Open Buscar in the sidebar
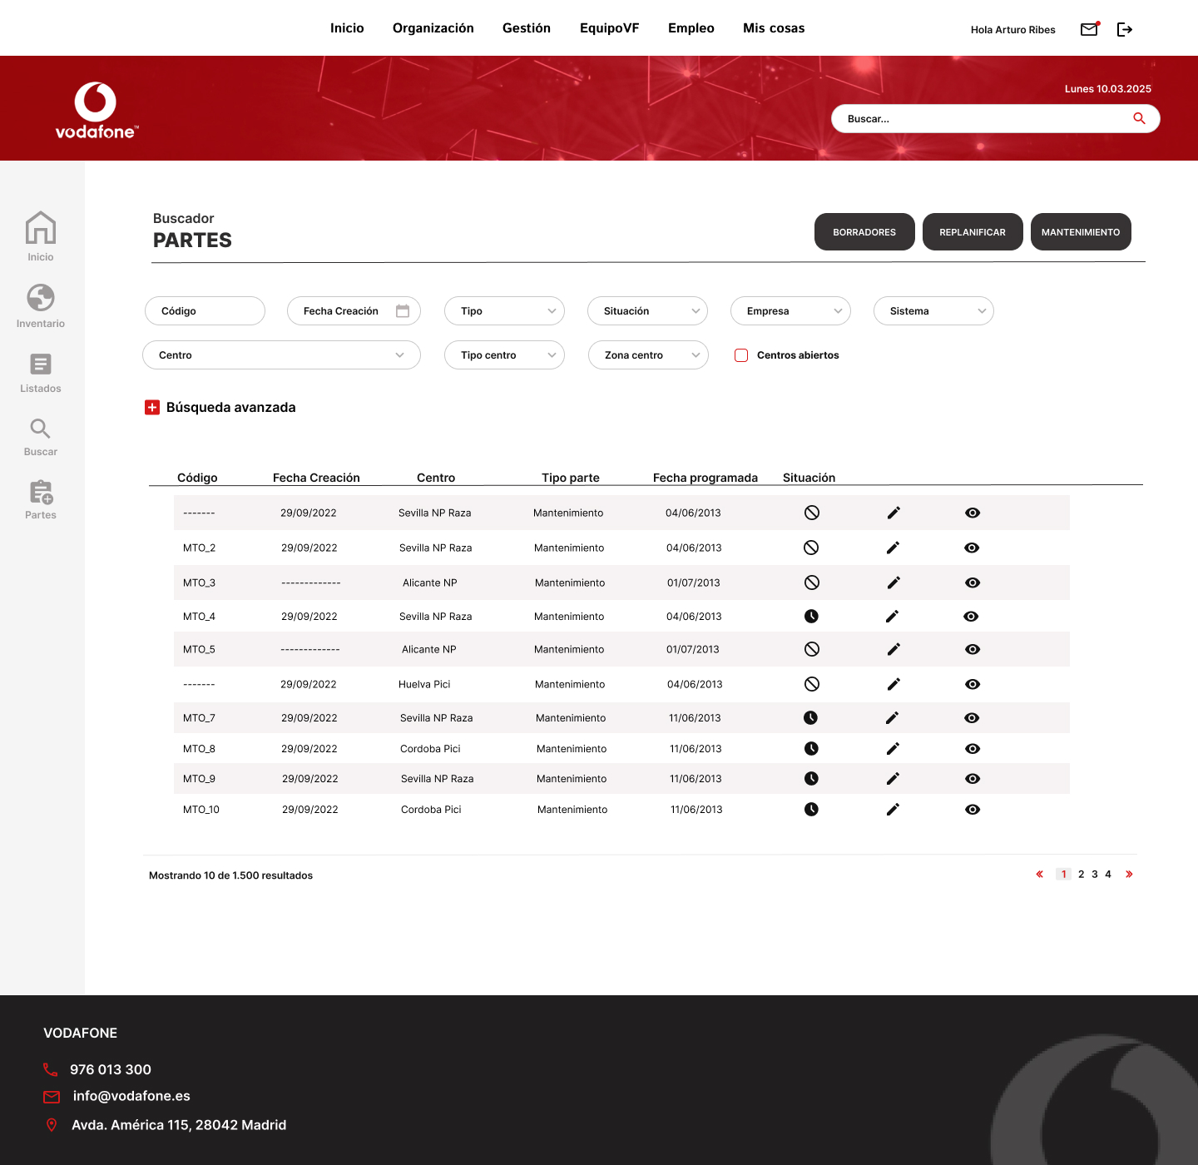 pos(41,438)
